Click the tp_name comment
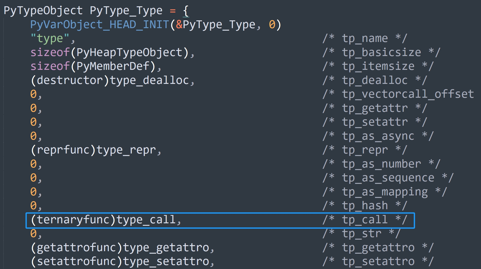The width and height of the screenshot is (481, 269). click(x=365, y=38)
